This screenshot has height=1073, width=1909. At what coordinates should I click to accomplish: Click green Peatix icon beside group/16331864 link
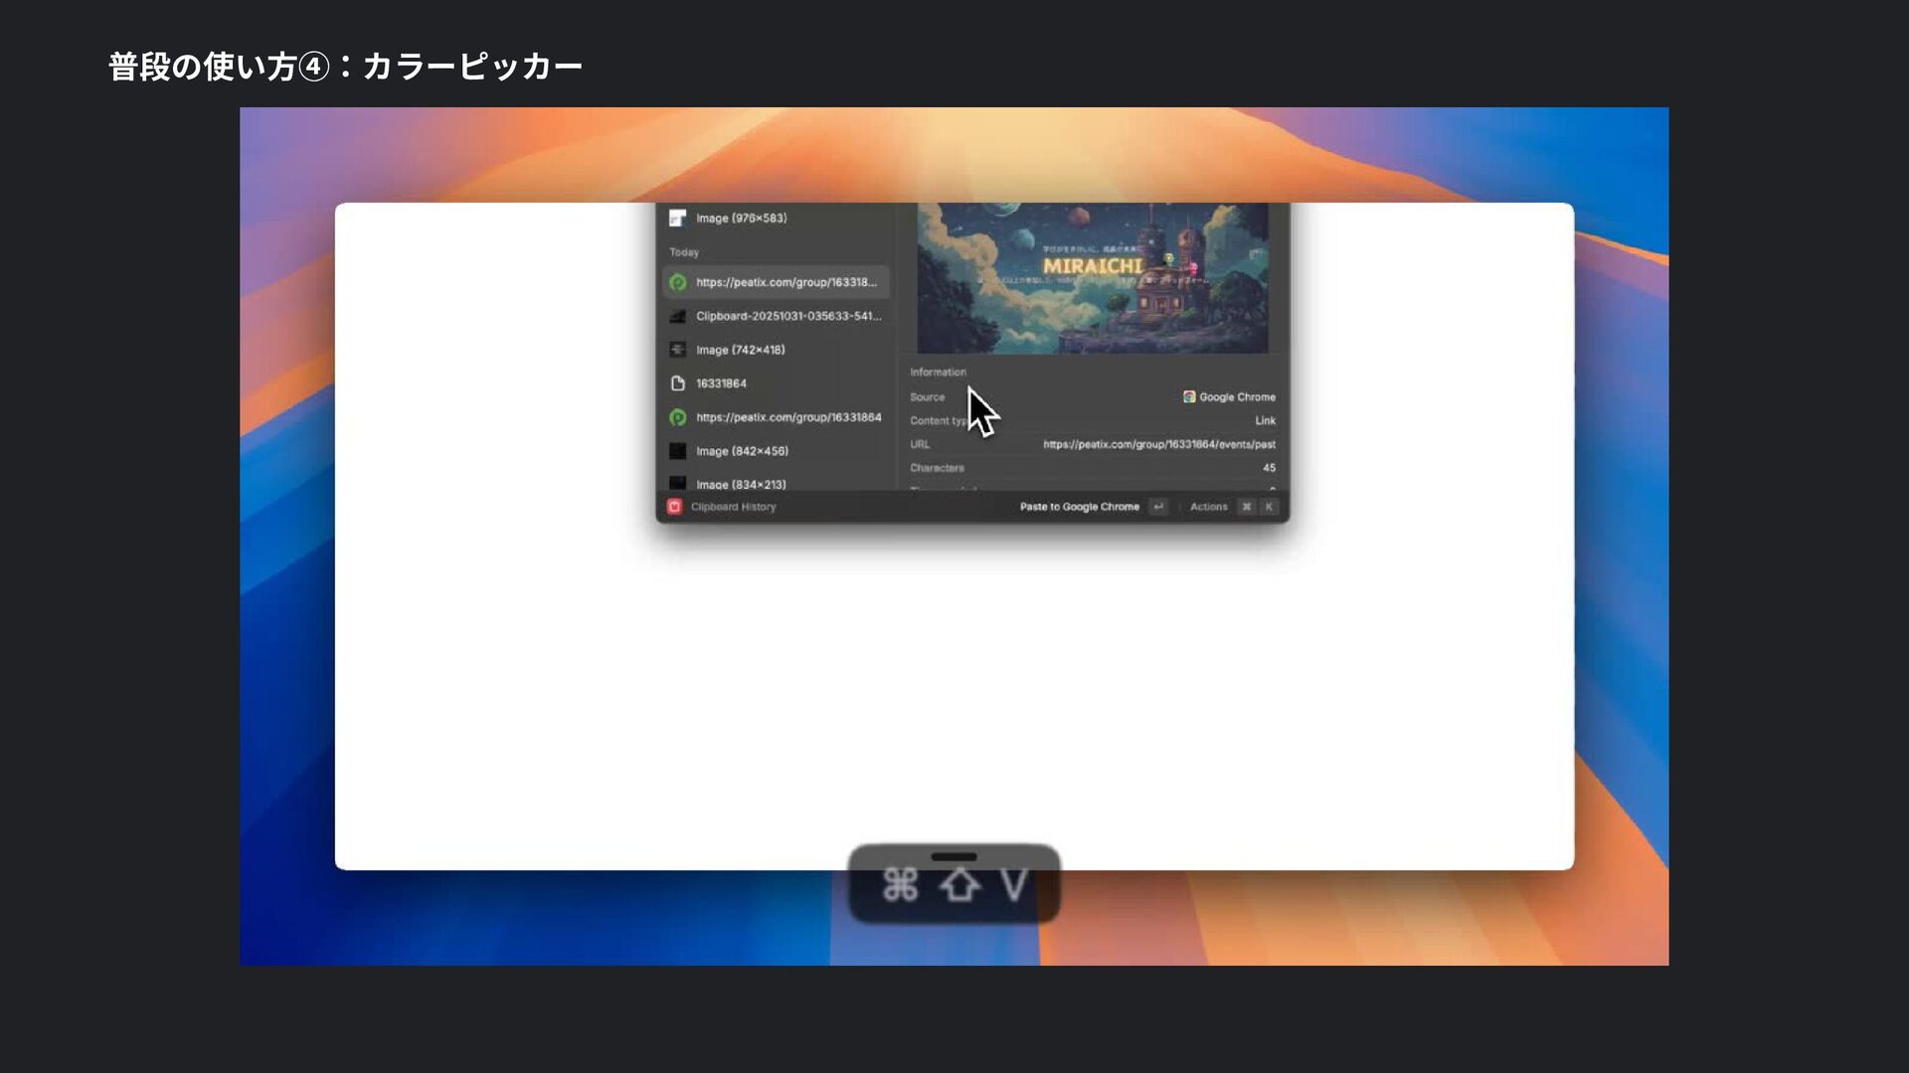point(677,417)
